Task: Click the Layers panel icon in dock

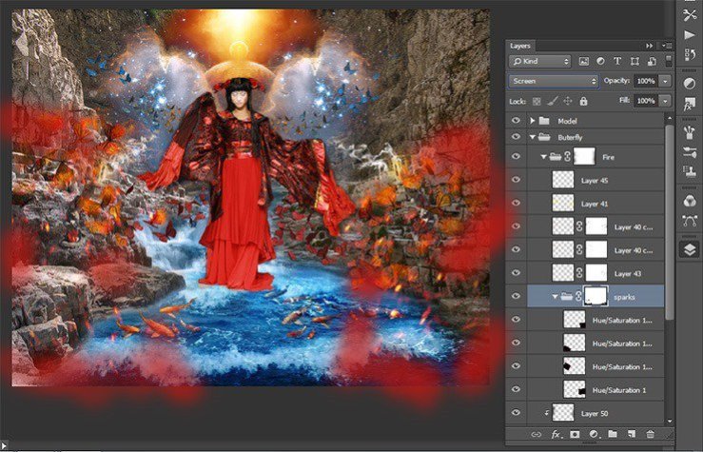Action: point(690,249)
